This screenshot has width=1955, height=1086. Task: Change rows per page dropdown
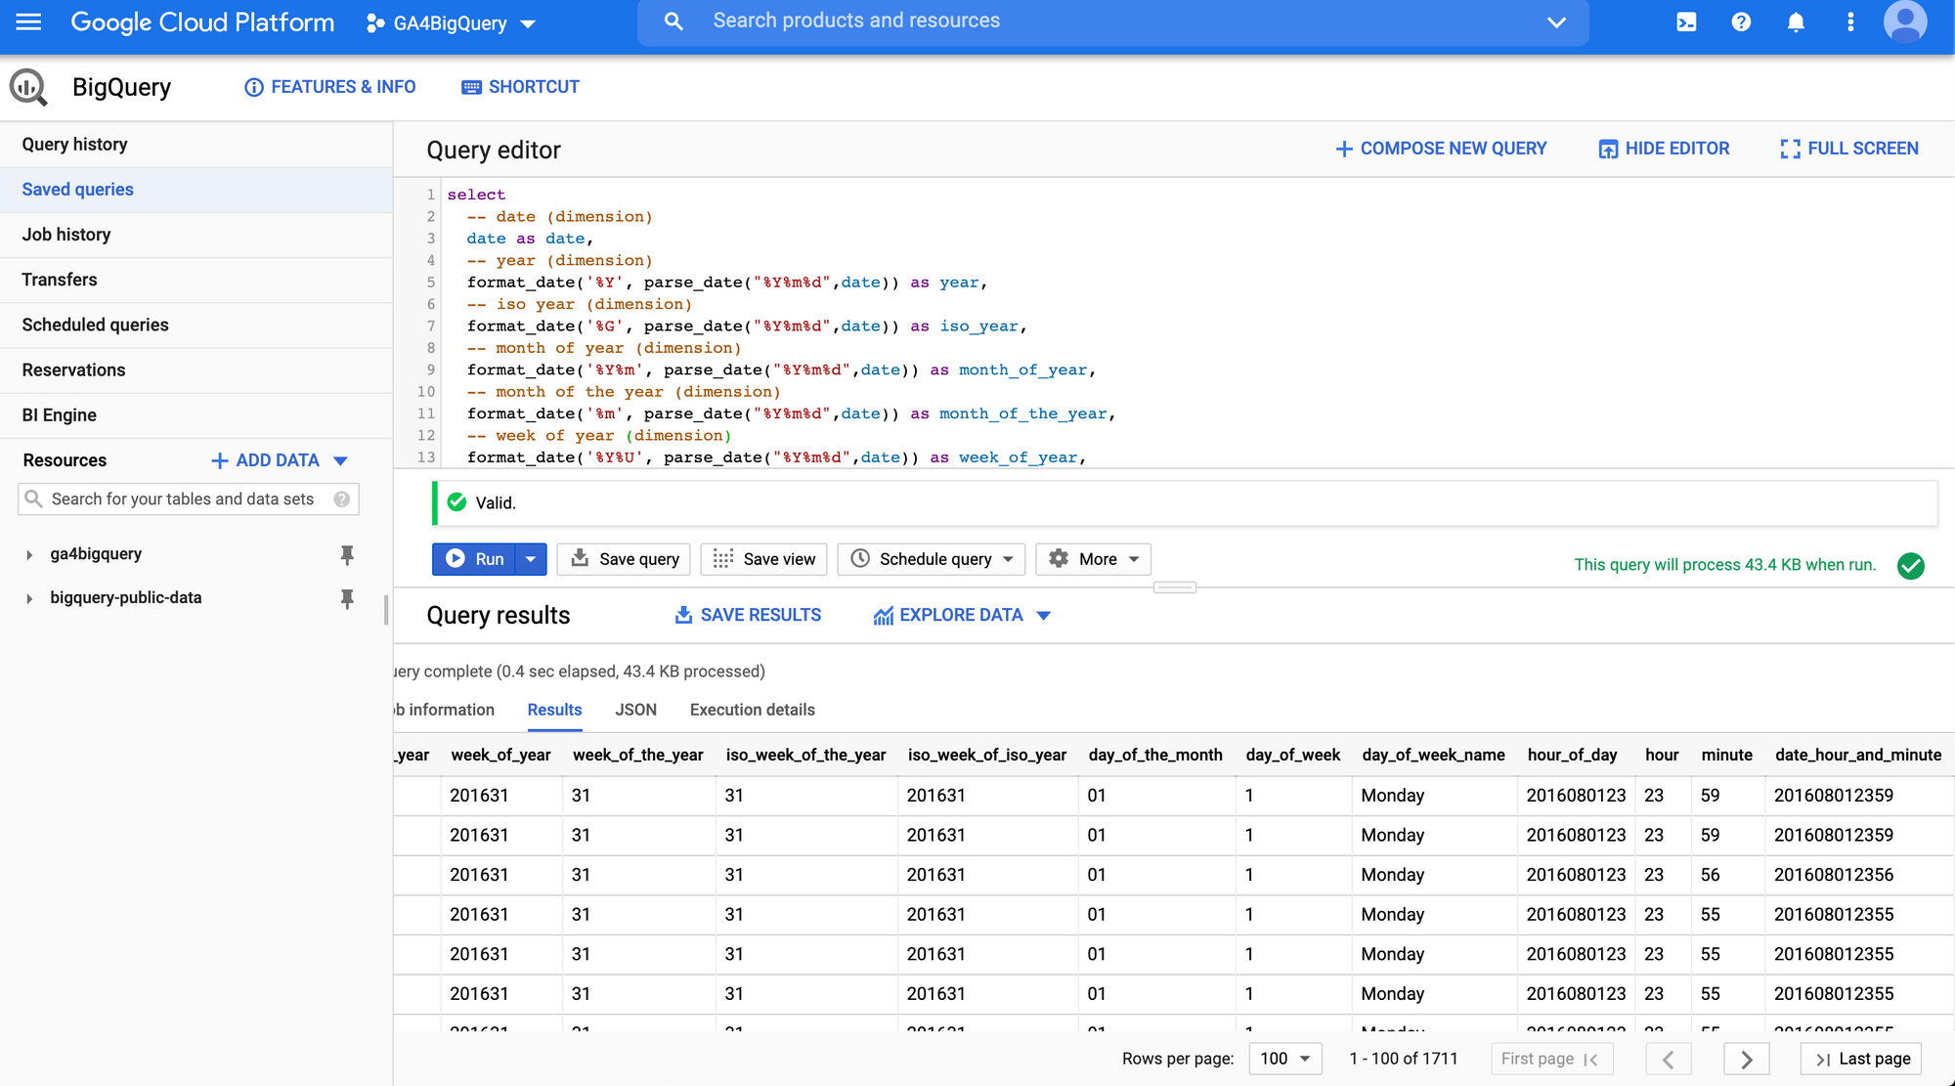[x=1285, y=1059]
